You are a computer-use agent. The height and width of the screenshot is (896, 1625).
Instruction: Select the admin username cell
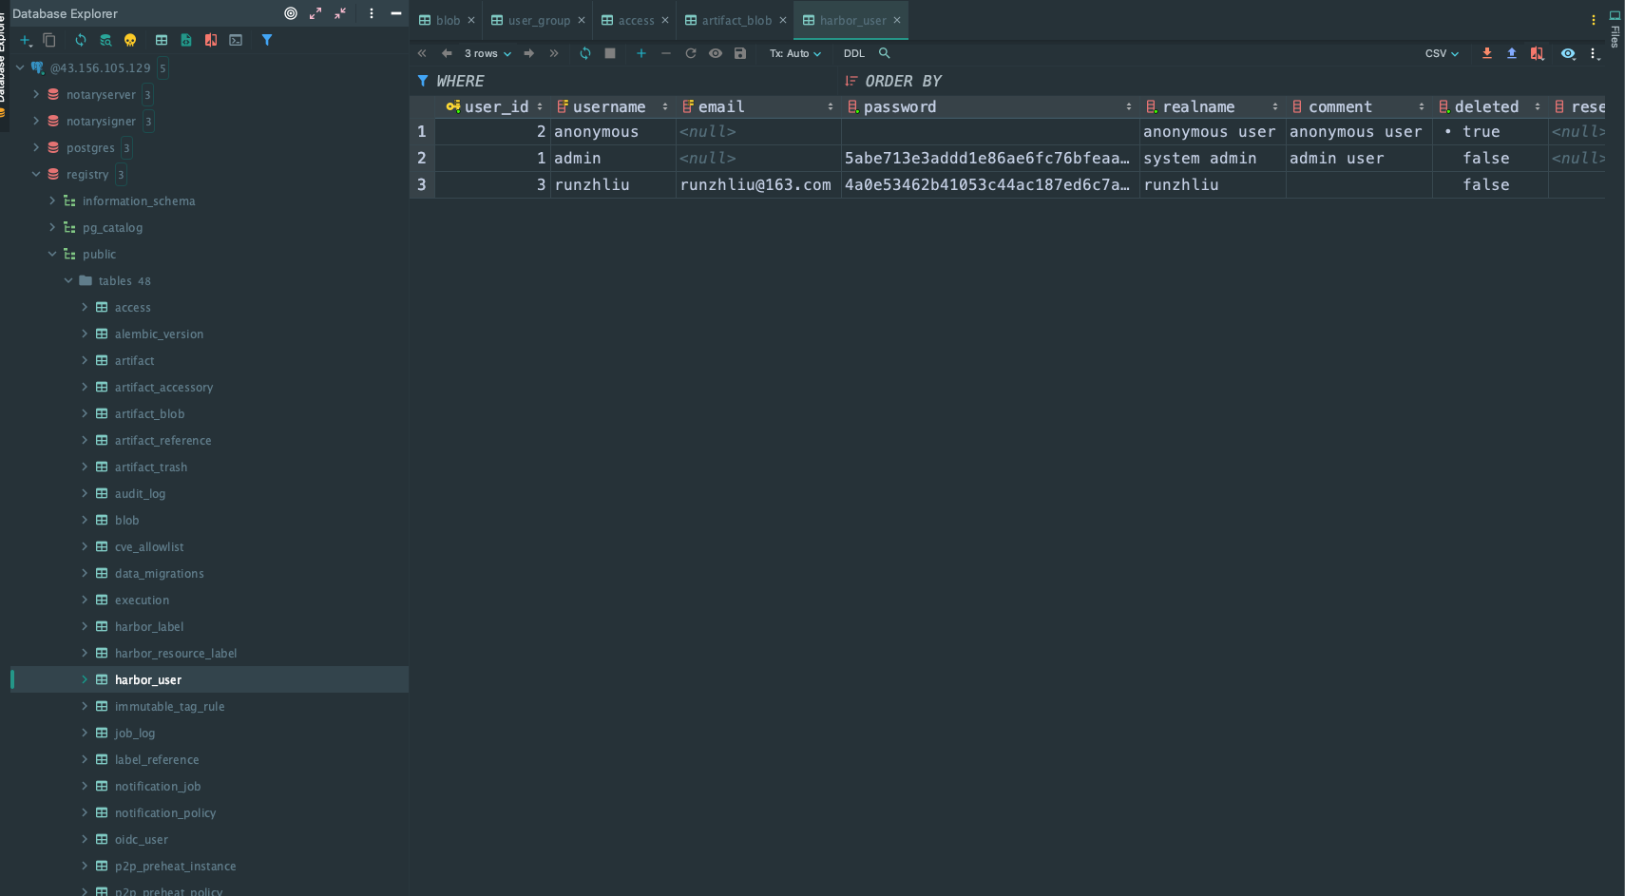click(x=613, y=158)
